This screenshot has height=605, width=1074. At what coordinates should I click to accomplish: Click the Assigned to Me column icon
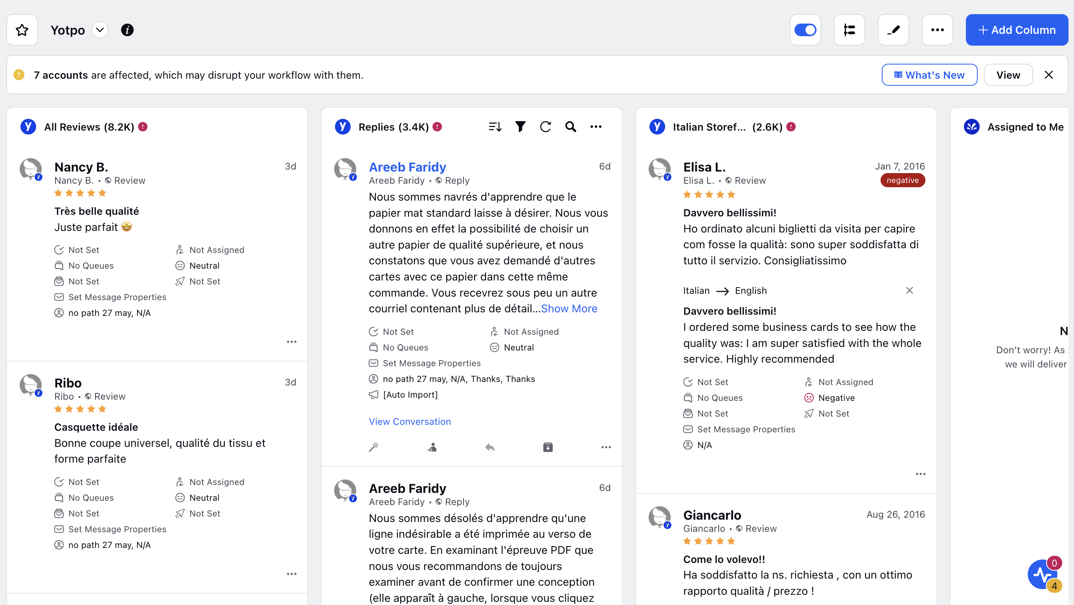click(x=972, y=126)
